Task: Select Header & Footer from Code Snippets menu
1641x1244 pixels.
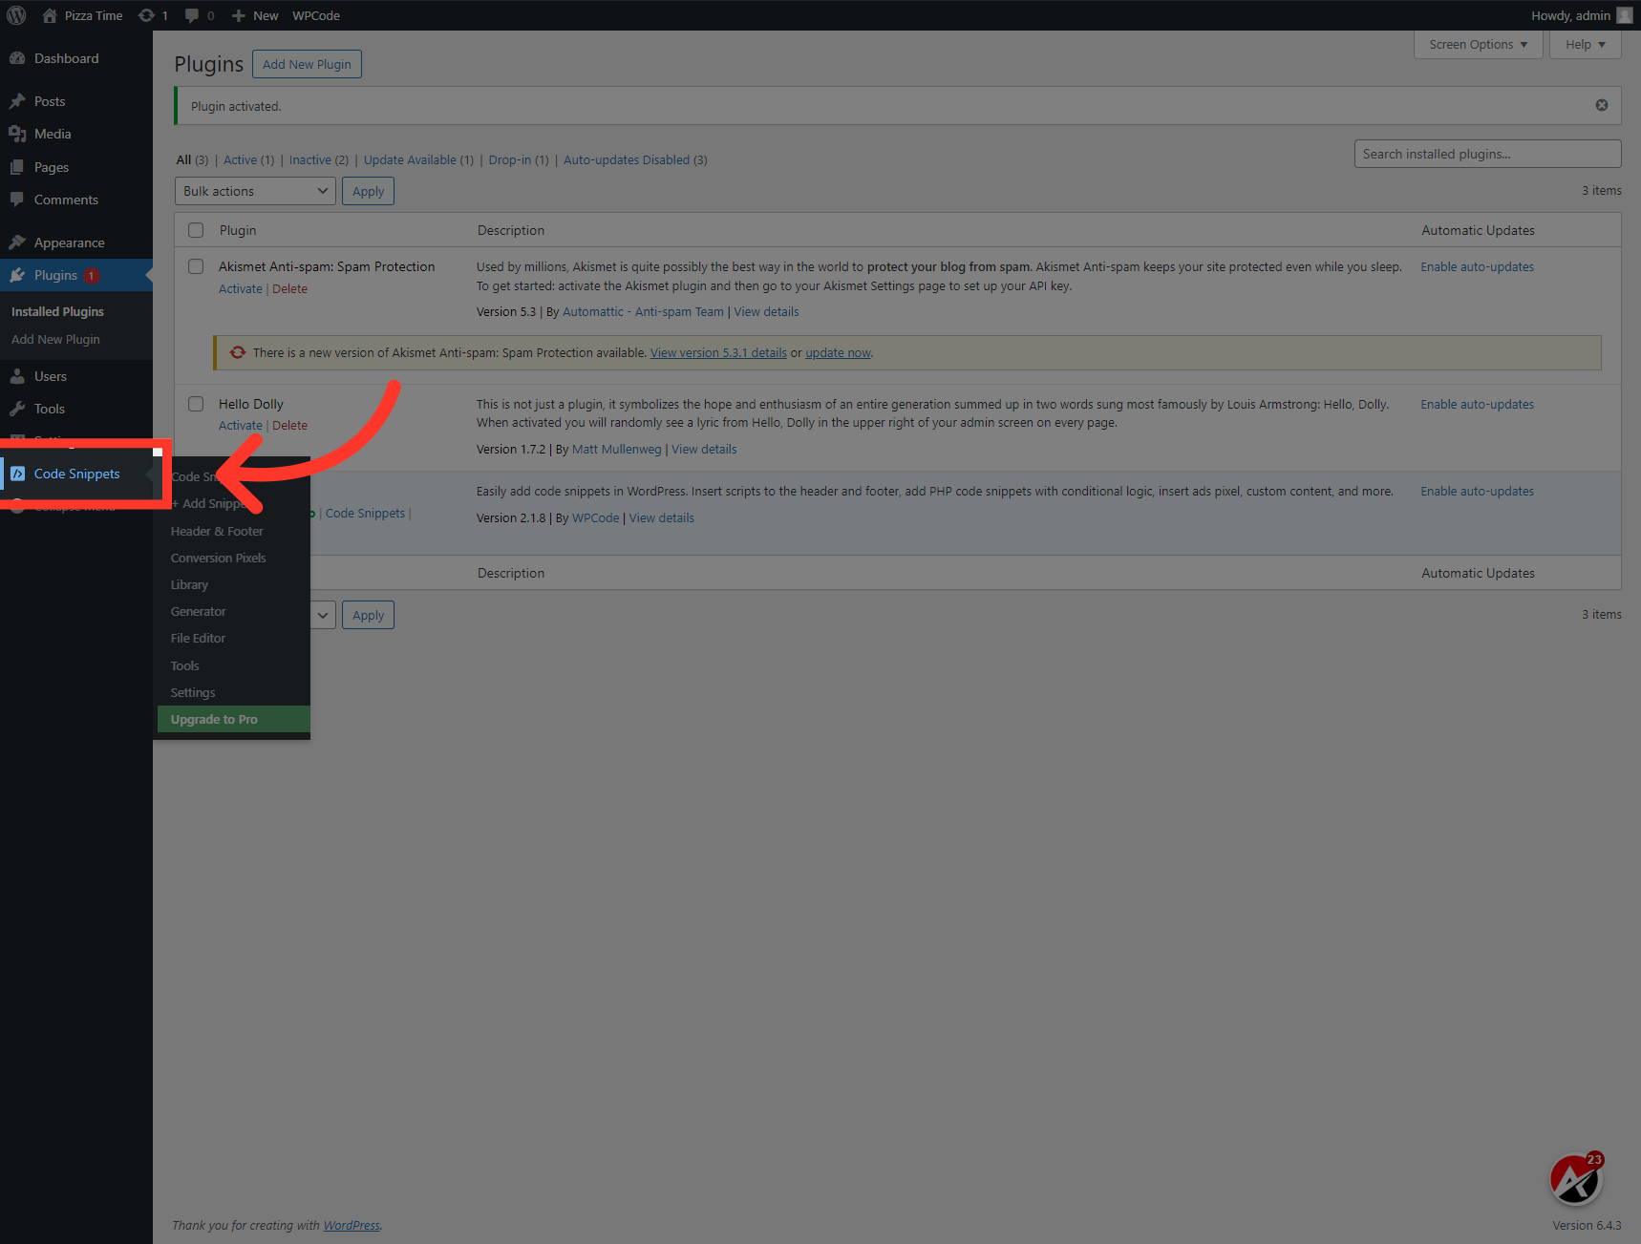Action: tap(217, 531)
